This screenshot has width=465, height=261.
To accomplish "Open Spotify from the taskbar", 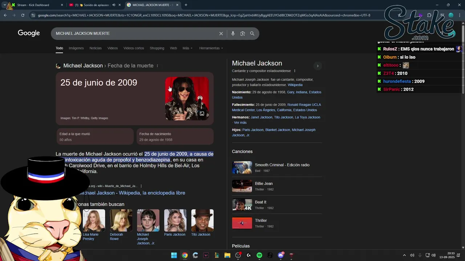I will (259, 255).
